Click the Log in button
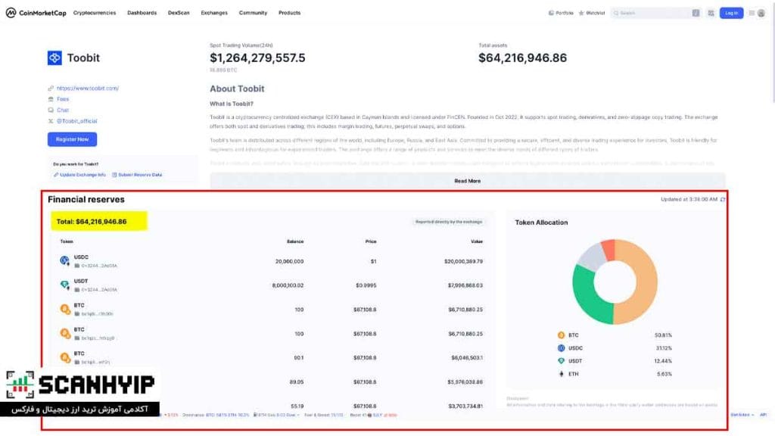Image resolution: width=775 pixels, height=436 pixels. tap(732, 13)
